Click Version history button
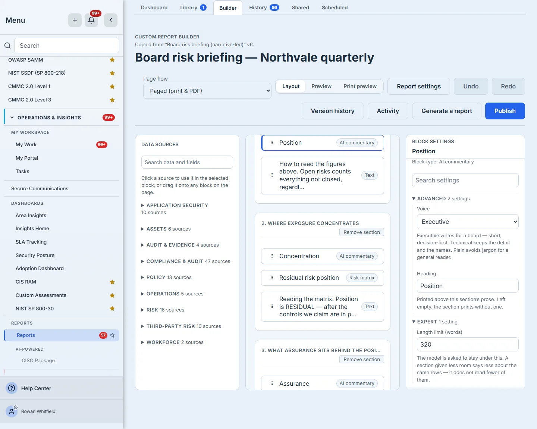Image resolution: width=537 pixels, height=429 pixels. point(333,111)
